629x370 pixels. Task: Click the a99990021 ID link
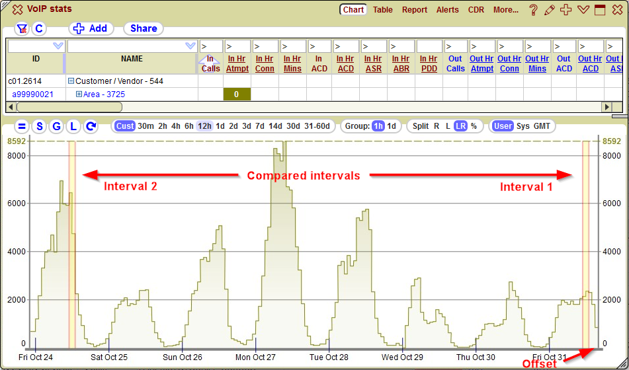pos(33,94)
